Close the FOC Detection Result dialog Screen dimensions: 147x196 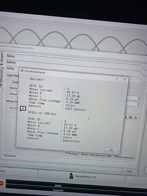(x=125, y=79)
